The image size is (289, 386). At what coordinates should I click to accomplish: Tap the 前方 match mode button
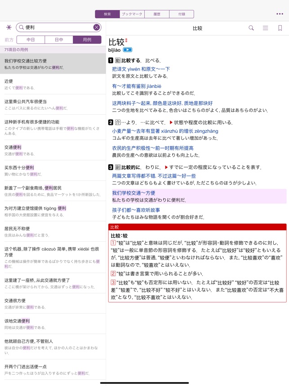(x=9, y=40)
